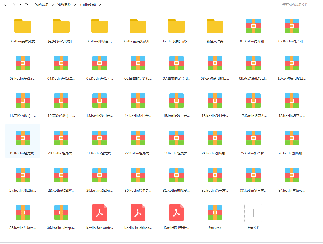Select archive 02.Kotlin简介和...
Image resolution: width=323 pixels, height=244 pixels.
point(292,26)
